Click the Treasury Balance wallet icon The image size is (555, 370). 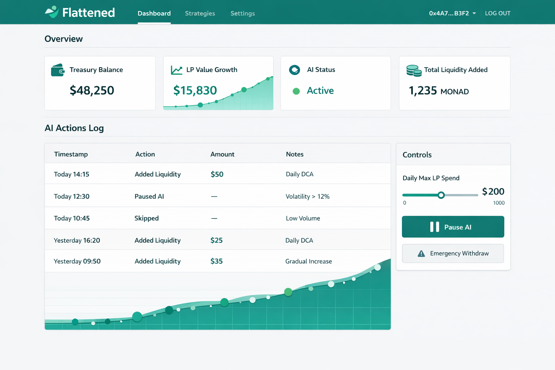[x=58, y=70]
